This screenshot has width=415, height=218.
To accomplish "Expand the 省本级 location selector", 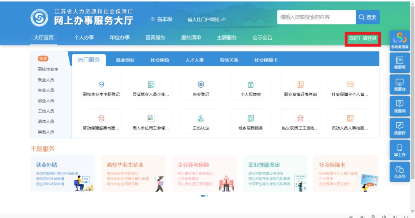I will pyautogui.click(x=161, y=19).
